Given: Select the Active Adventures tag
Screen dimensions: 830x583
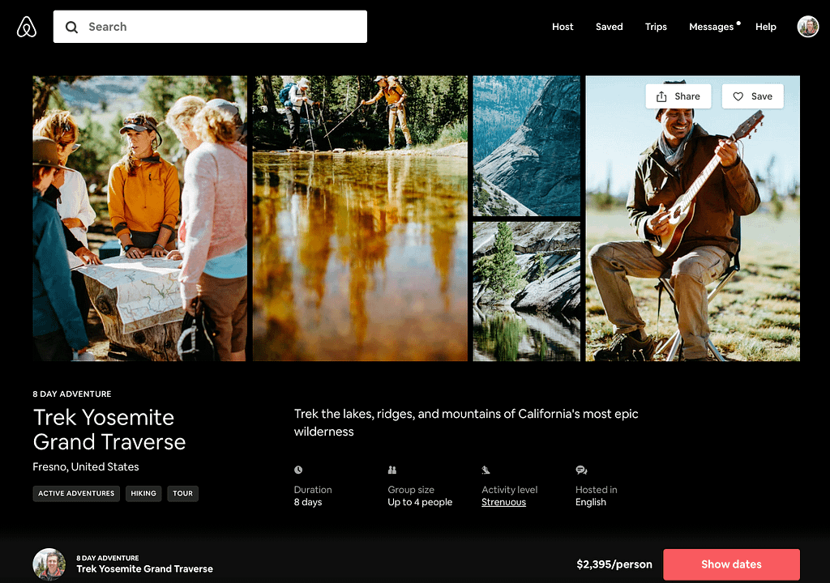Looking at the screenshot, I should 76,493.
